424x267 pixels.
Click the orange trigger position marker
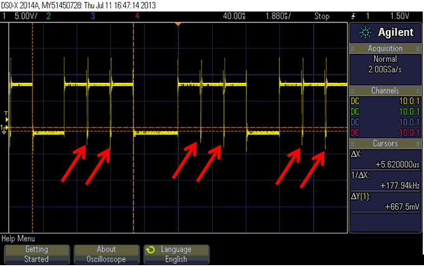point(178,24)
